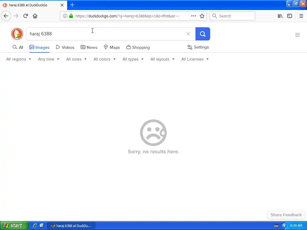This screenshot has height=230, width=307.
Task: Launch Internet Explorer from quick launch
Action: coord(35,226)
